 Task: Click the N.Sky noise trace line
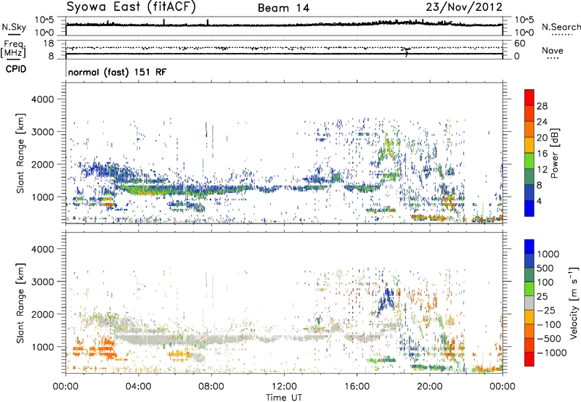click(x=284, y=25)
